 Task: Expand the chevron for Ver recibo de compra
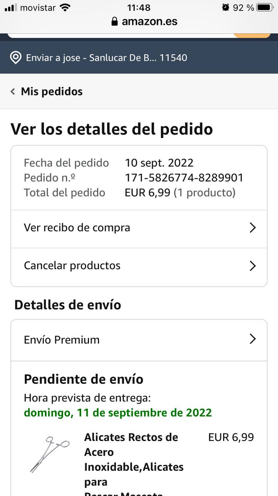point(252,228)
